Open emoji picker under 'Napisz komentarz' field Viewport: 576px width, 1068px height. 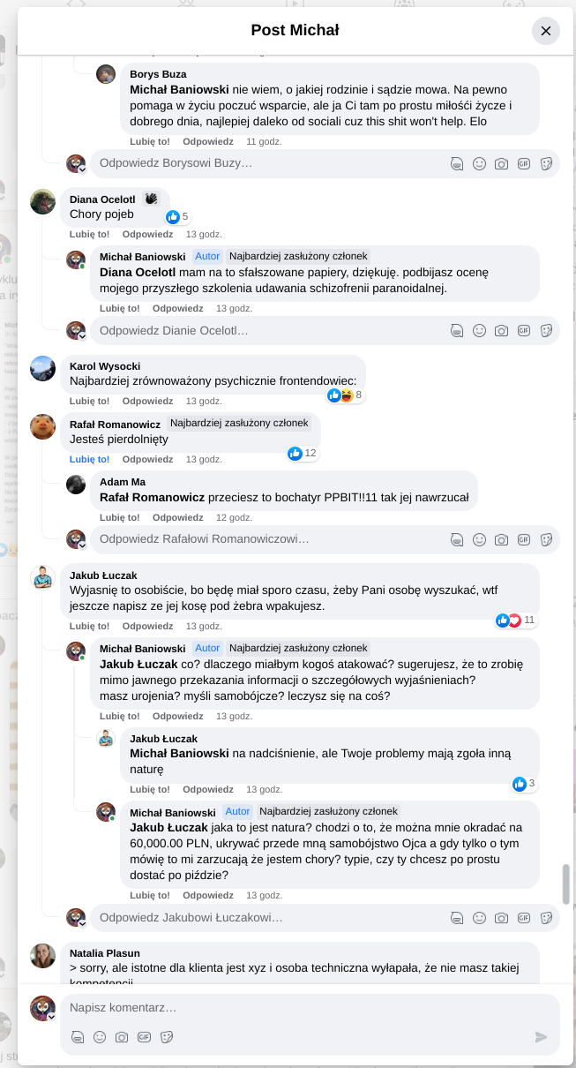(x=100, y=1037)
